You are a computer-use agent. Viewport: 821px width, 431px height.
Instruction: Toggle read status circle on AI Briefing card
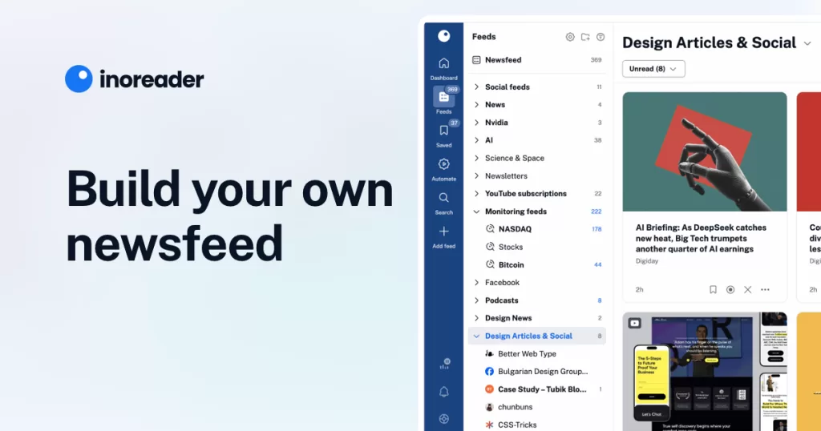(730, 289)
